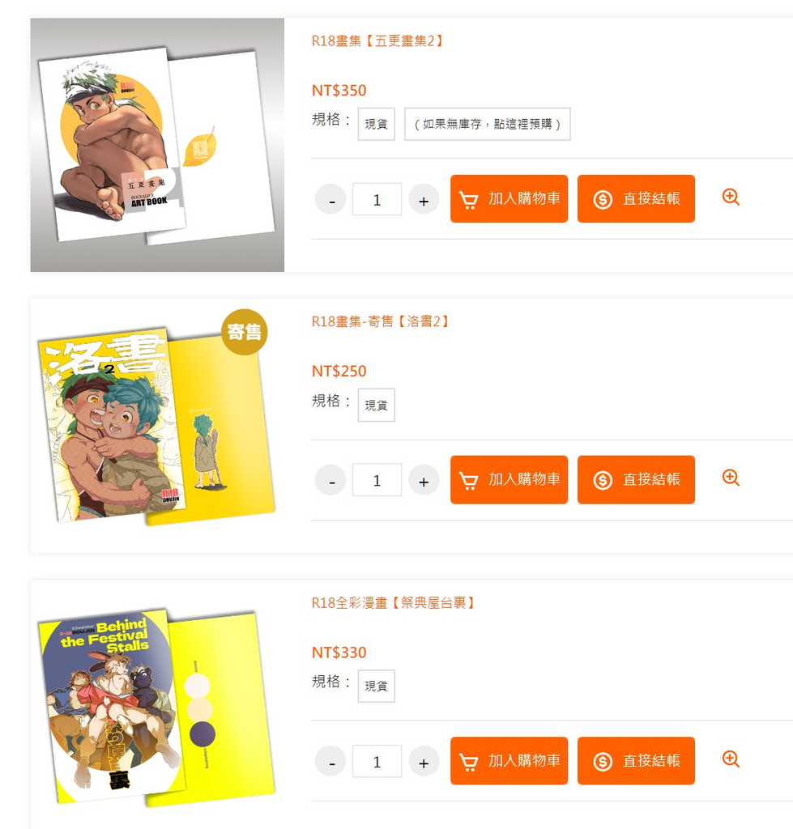Open quick view magnifier for 祭典屋台裏

731,759
